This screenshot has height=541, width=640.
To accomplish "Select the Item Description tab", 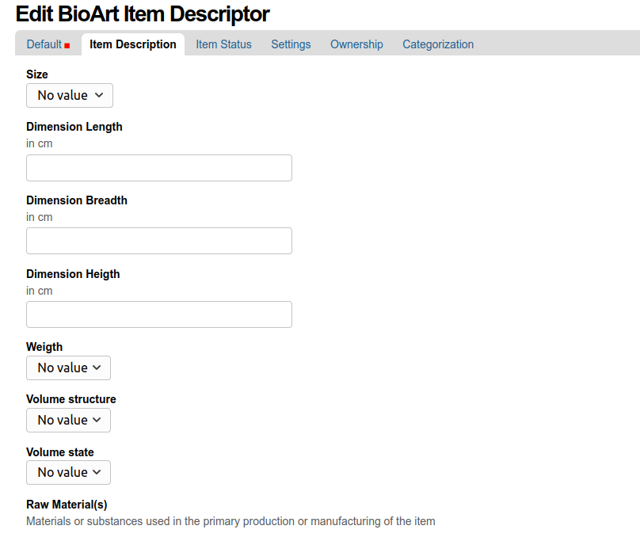I will pyautogui.click(x=133, y=44).
